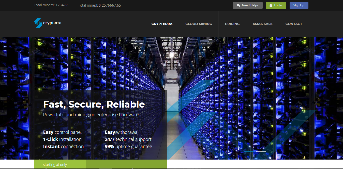Click the 24/7 technical support text

(128, 139)
